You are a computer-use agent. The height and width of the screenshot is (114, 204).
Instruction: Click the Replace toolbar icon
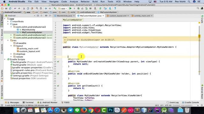click(41, 9)
